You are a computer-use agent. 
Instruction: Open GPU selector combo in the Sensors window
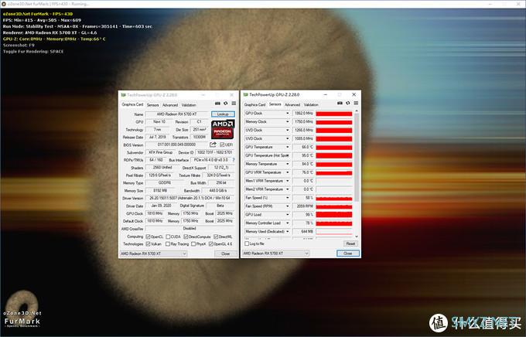tap(275, 254)
